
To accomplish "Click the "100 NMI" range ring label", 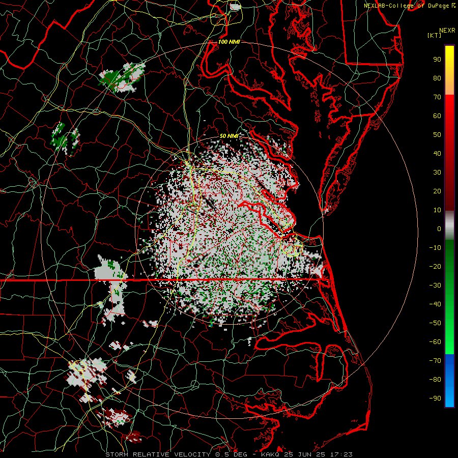I will coord(229,42).
